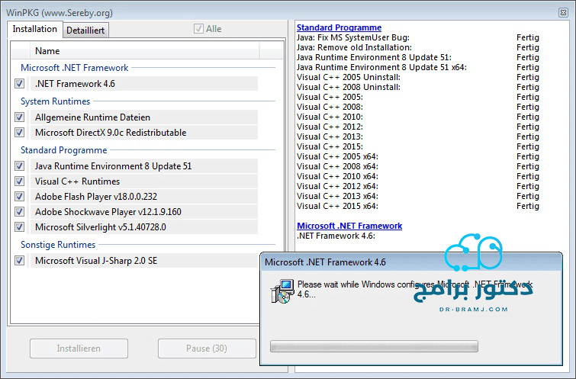Click the '.NET Framework 4.6:' log entry

point(336,236)
